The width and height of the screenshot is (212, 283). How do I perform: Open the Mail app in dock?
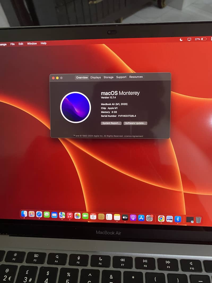[54, 215]
